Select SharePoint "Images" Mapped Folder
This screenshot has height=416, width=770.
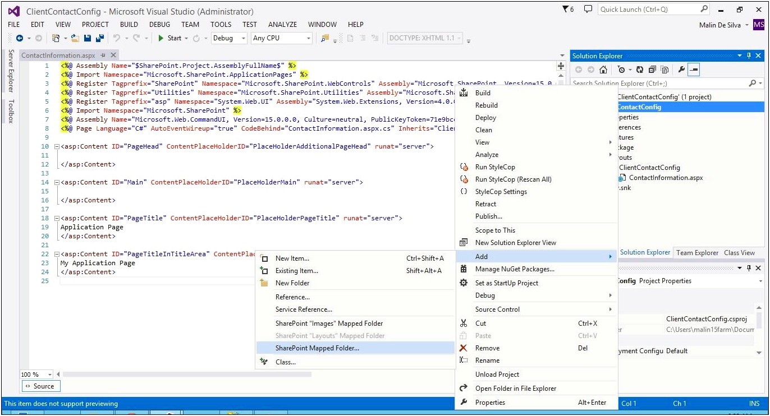(x=355, y=323)
